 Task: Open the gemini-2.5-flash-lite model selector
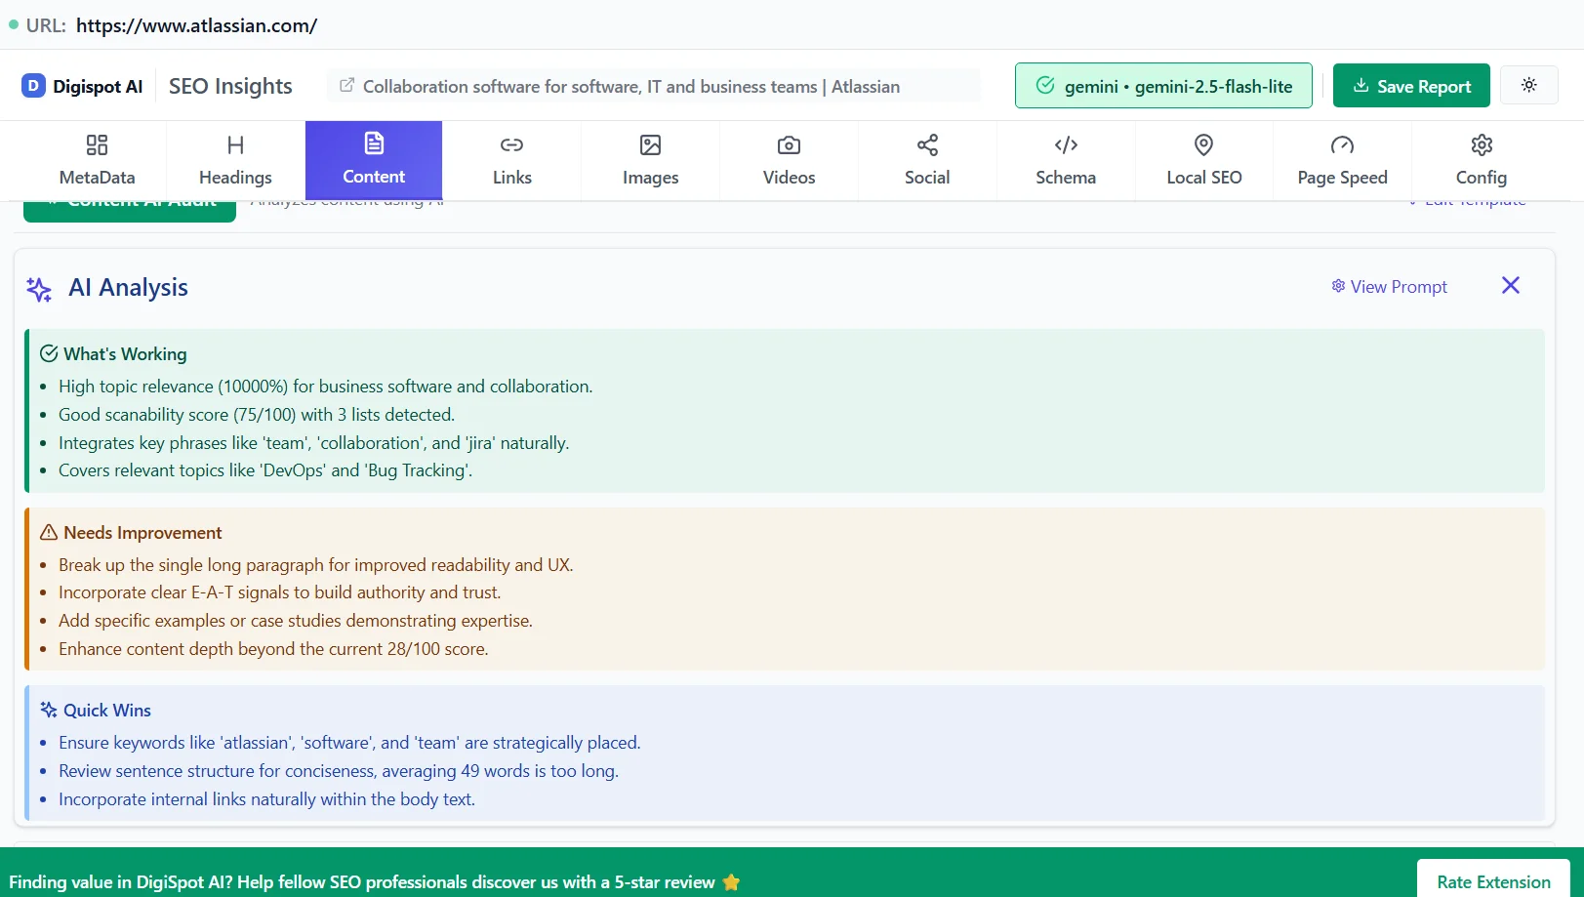pyautogui.click(x=1162, y=85)
